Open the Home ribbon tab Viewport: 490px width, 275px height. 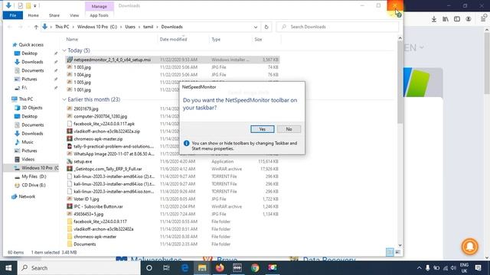[33, 15]
